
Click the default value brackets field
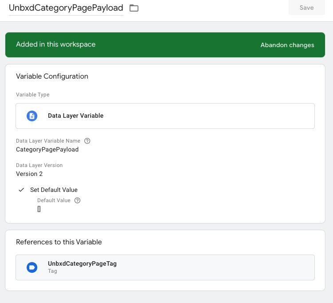[x=39, y=209]
